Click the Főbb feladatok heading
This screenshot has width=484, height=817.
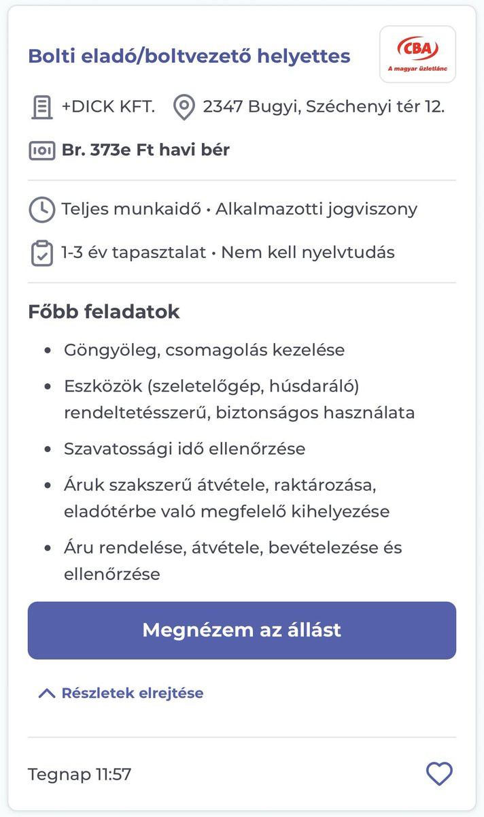coord(103,312)
